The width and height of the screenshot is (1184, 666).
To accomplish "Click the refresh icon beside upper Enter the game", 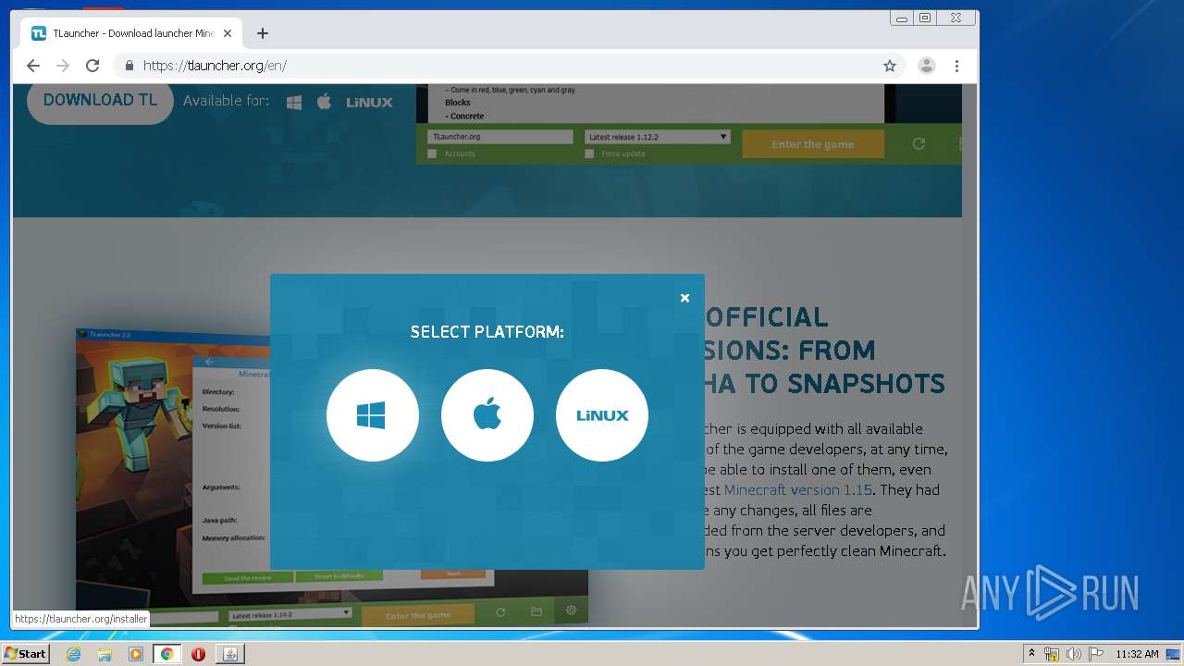I will (x=919, y=143).
